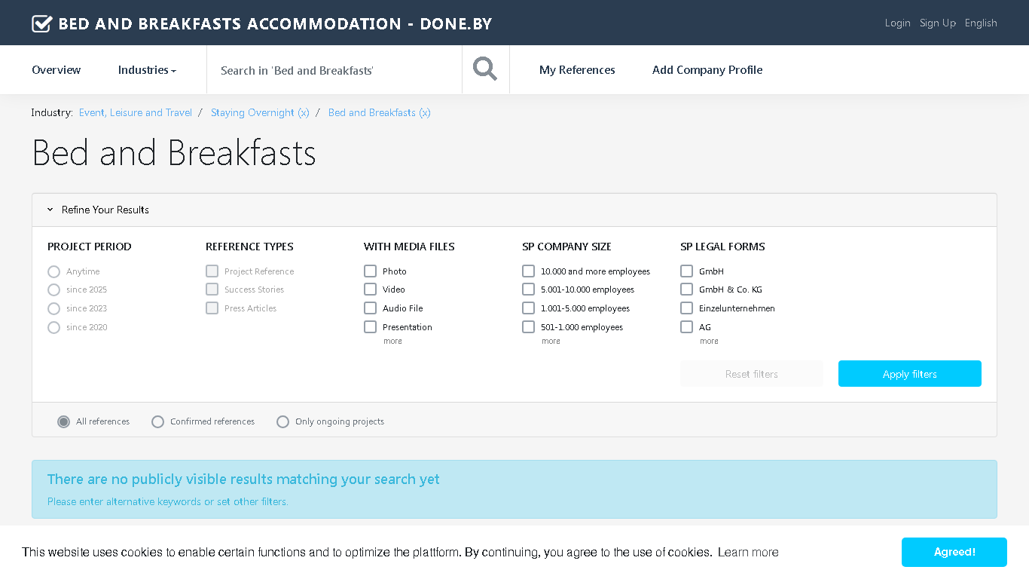
Task: Check 1.001-5.000 employees
Action: click(x=529, y=308)
